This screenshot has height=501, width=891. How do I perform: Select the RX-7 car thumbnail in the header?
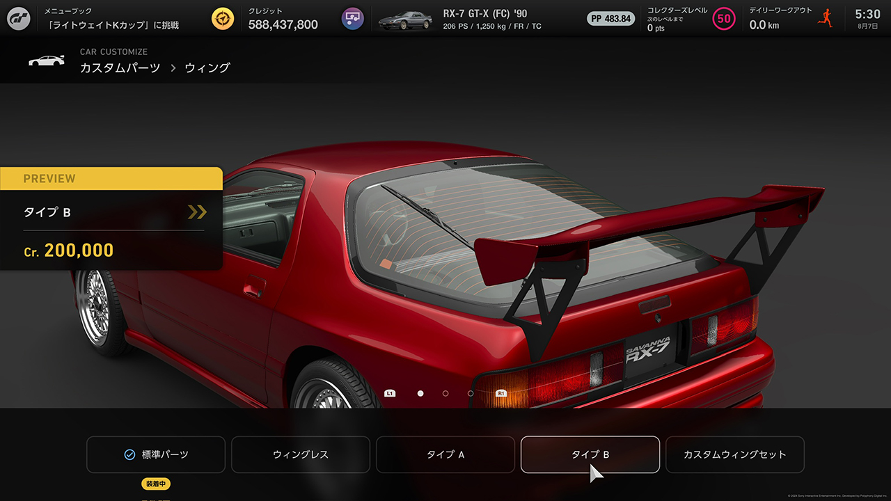pyautogui.click(x=404, y=19)
